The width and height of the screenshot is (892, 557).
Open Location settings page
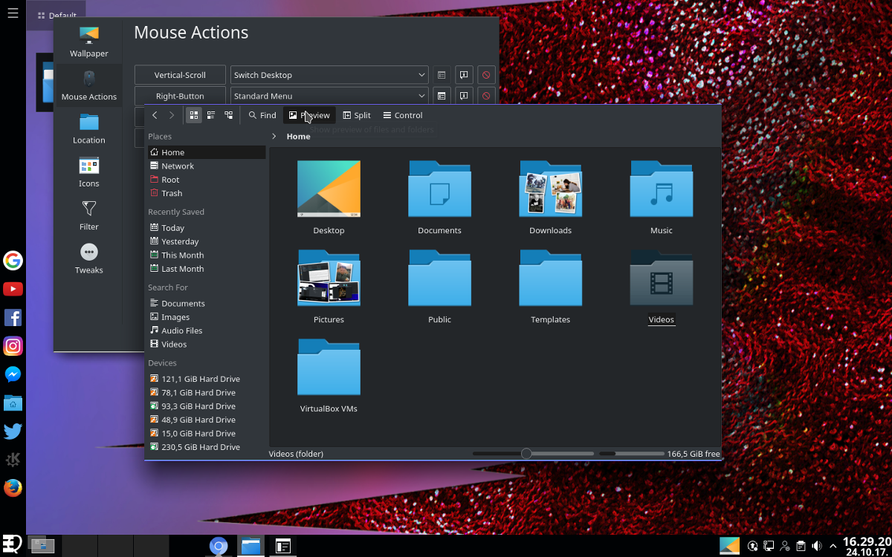89,128
